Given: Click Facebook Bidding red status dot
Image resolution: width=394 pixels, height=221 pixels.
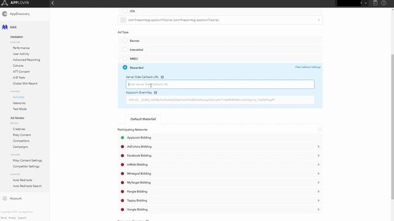Looking at the screenshot, I should (123, 155).
